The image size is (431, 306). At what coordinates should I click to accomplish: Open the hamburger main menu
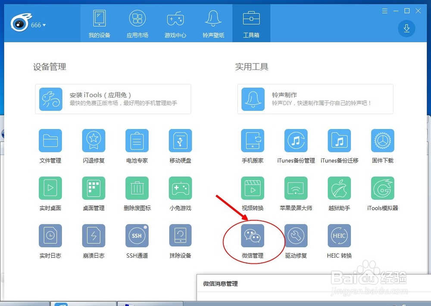[x=385, y=11]
